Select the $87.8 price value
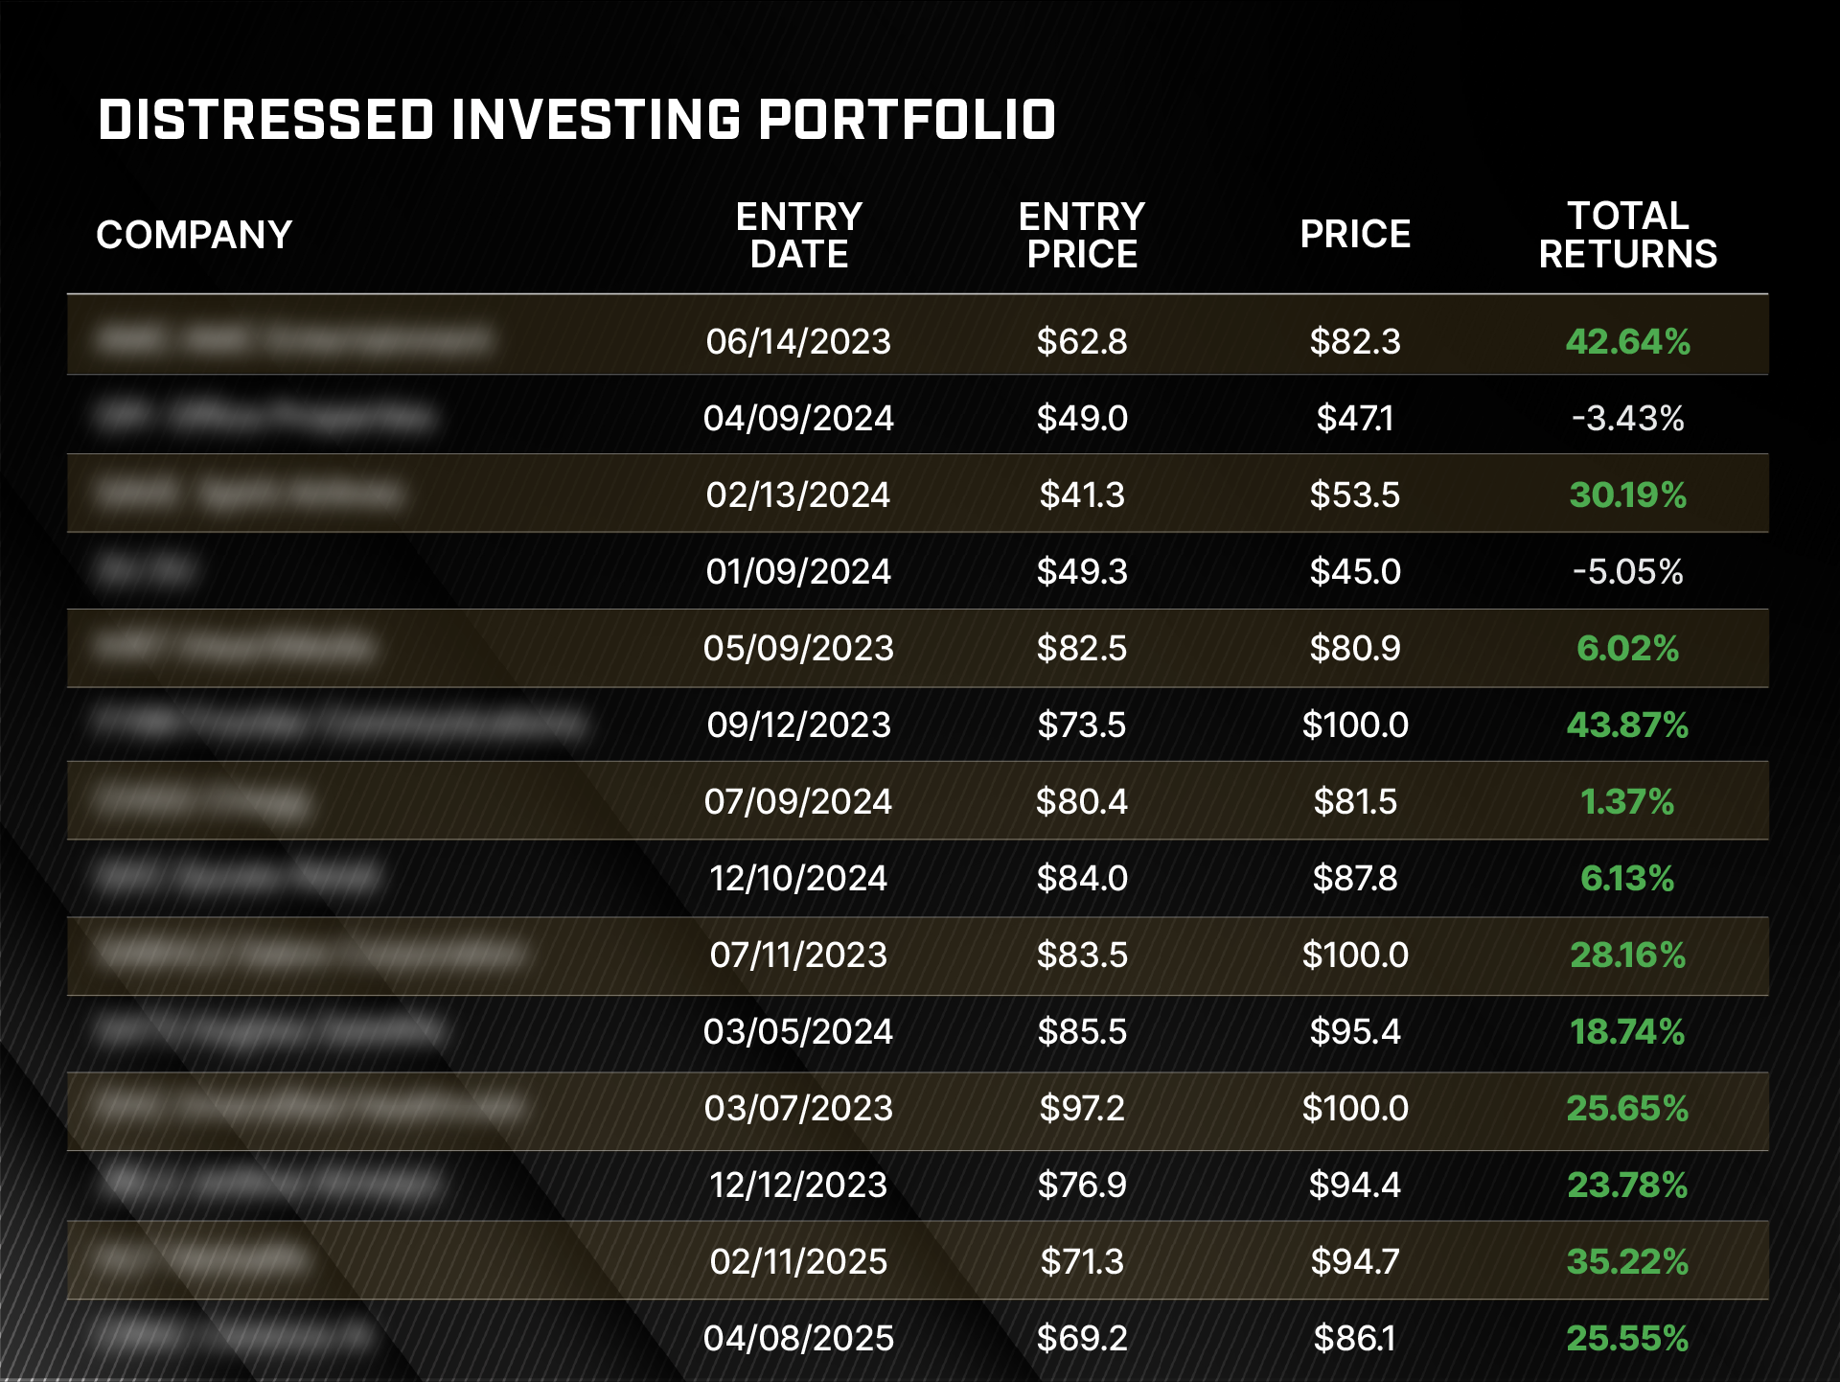Image resolution: width=1840 pixels, height=1382 pixels. click(1355, 878)
